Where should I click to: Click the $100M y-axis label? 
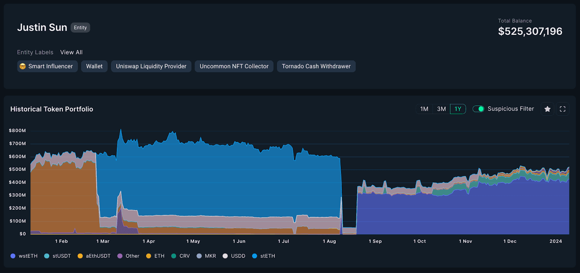pos(17,221)
